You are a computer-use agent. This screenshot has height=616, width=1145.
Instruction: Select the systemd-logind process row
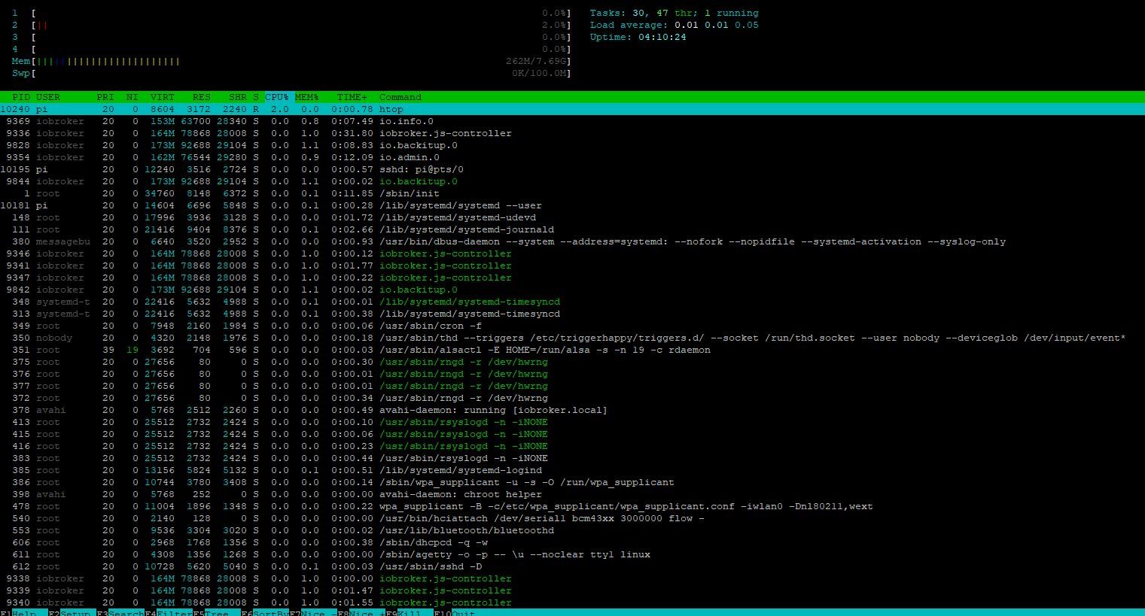tap(572, 470)
